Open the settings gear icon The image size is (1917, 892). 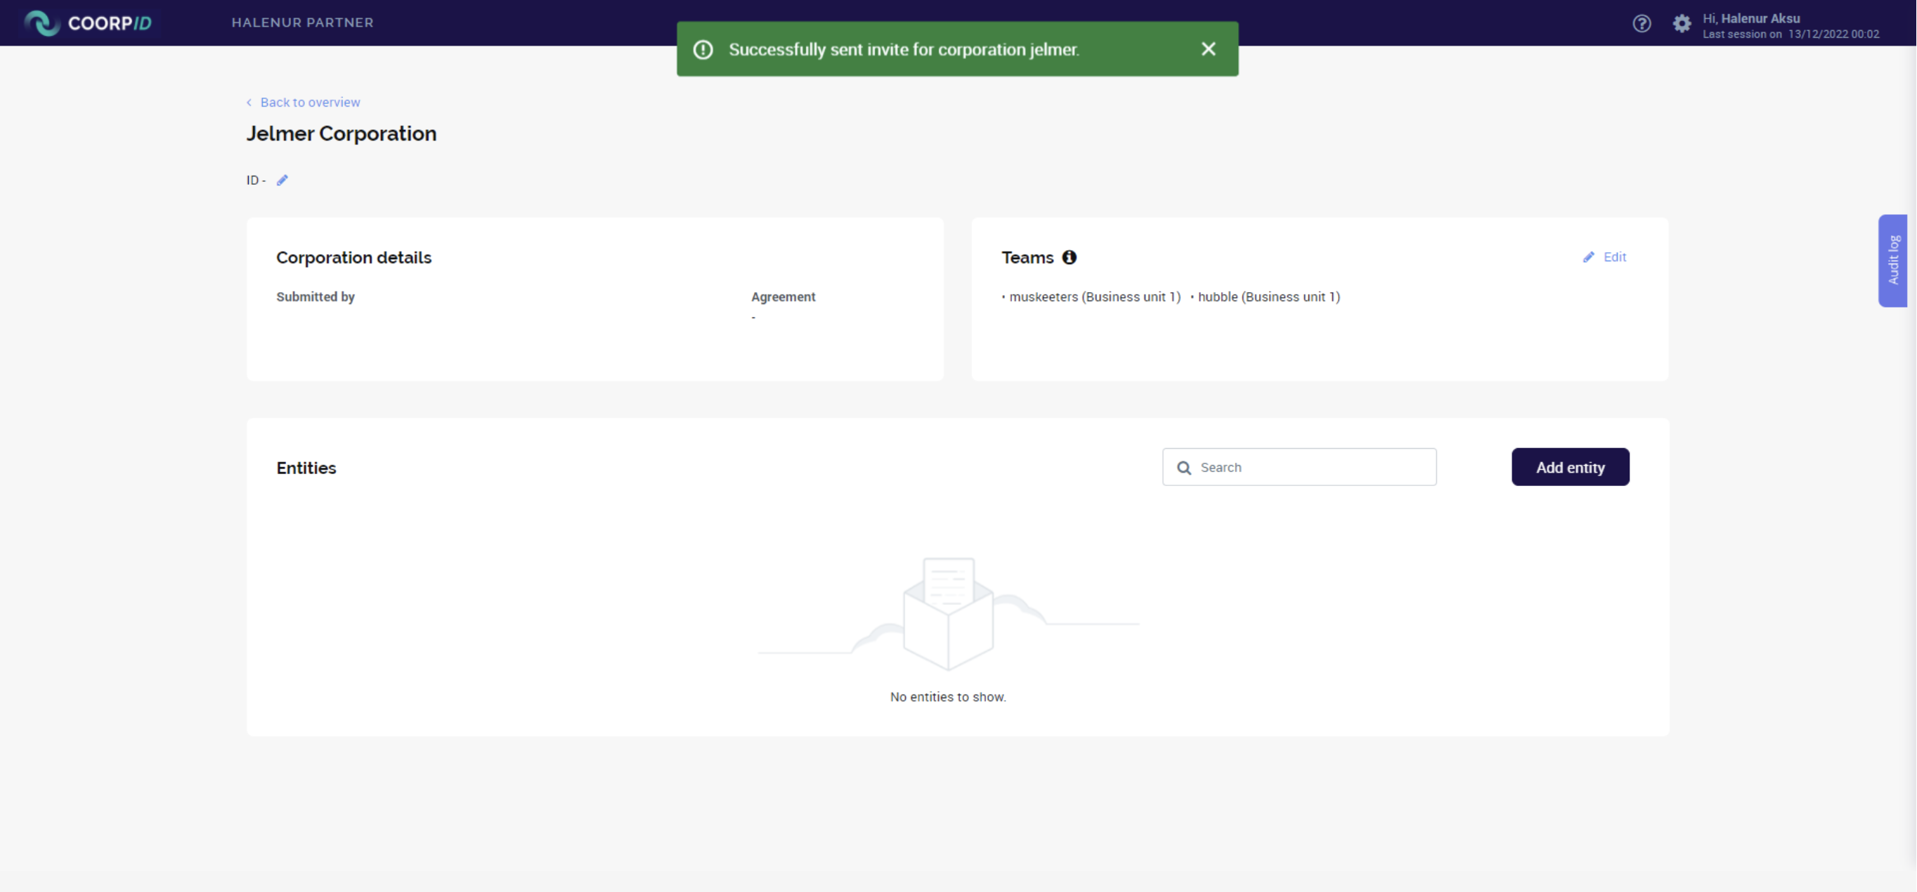tap(1682, 23)
